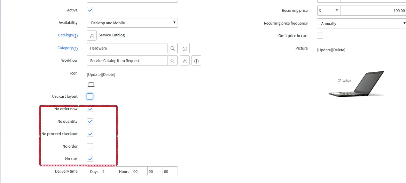Click the Delivery time Days input field
Viewport: 406px width, 183px height.
(108, 172)
